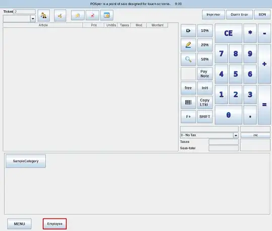Create a new ticket with the sheet icon

click(x=78, y=15)
